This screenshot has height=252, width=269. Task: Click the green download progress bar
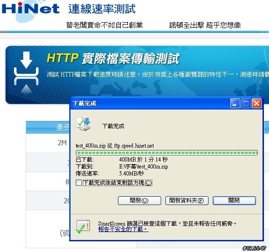(x=167, y=153)
